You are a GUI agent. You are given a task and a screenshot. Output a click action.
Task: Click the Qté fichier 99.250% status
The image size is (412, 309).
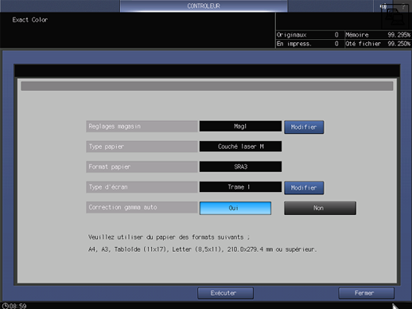pyautogui.click(x=378, y=44)
